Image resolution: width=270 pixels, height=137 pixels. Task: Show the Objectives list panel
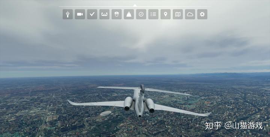pos(153,14)
